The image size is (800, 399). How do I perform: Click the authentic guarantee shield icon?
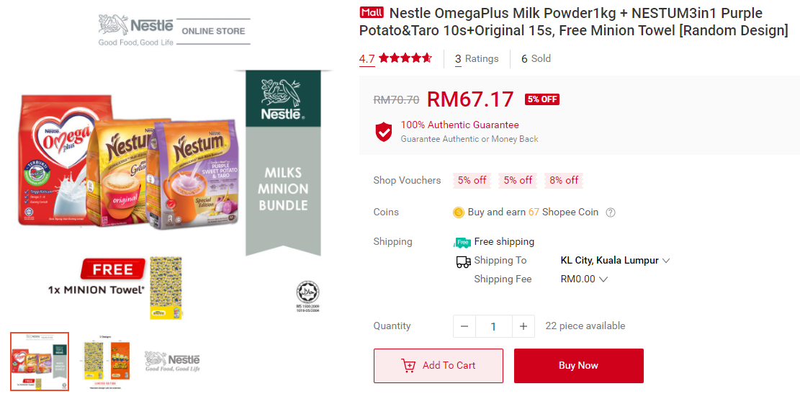[383, 132]
